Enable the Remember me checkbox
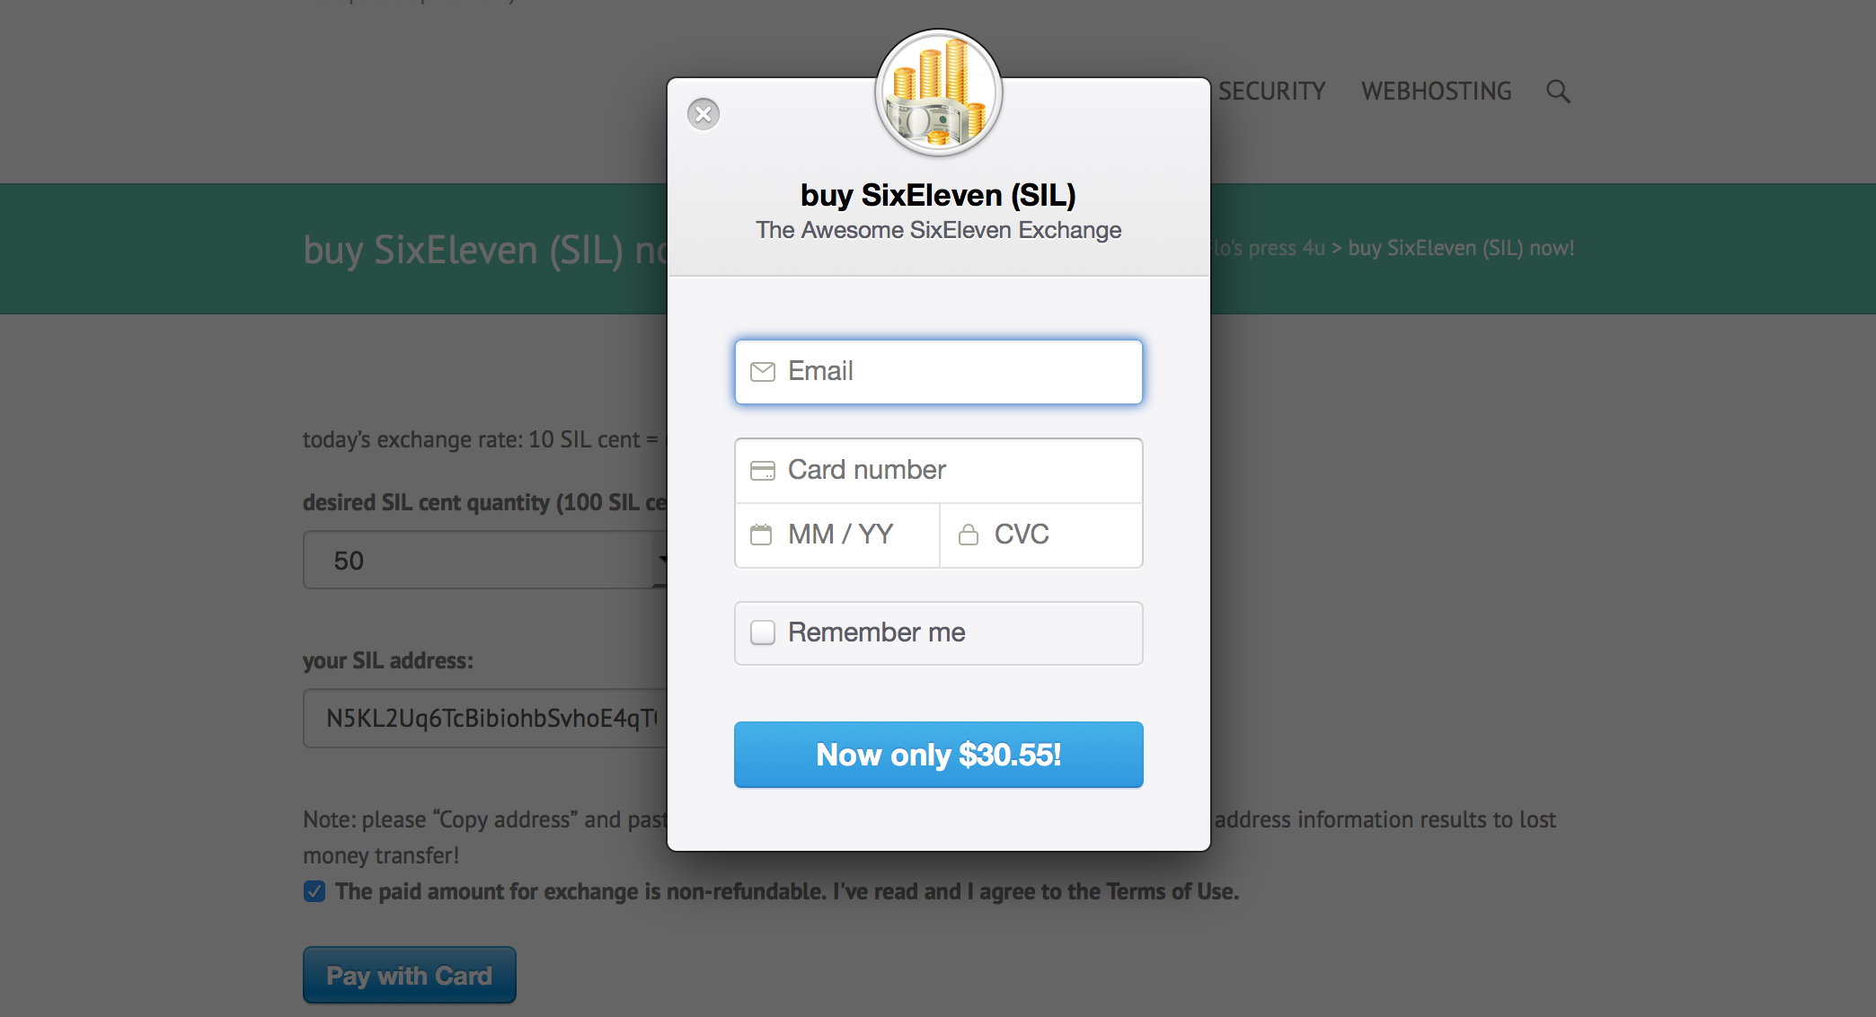Image resolution: width=1876 pixels, height=1017 pixels. 763,632
